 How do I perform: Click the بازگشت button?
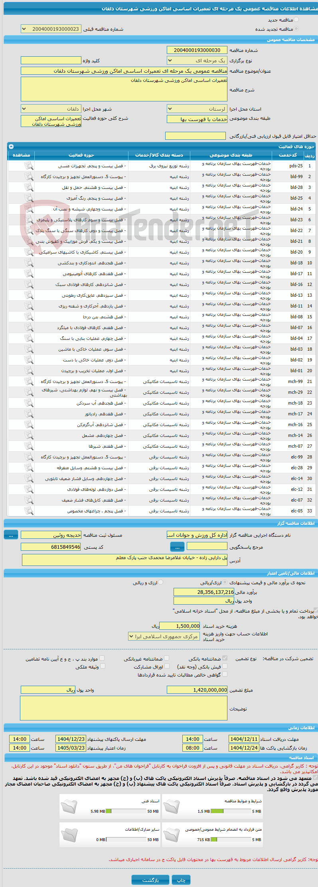coord(151,880)
